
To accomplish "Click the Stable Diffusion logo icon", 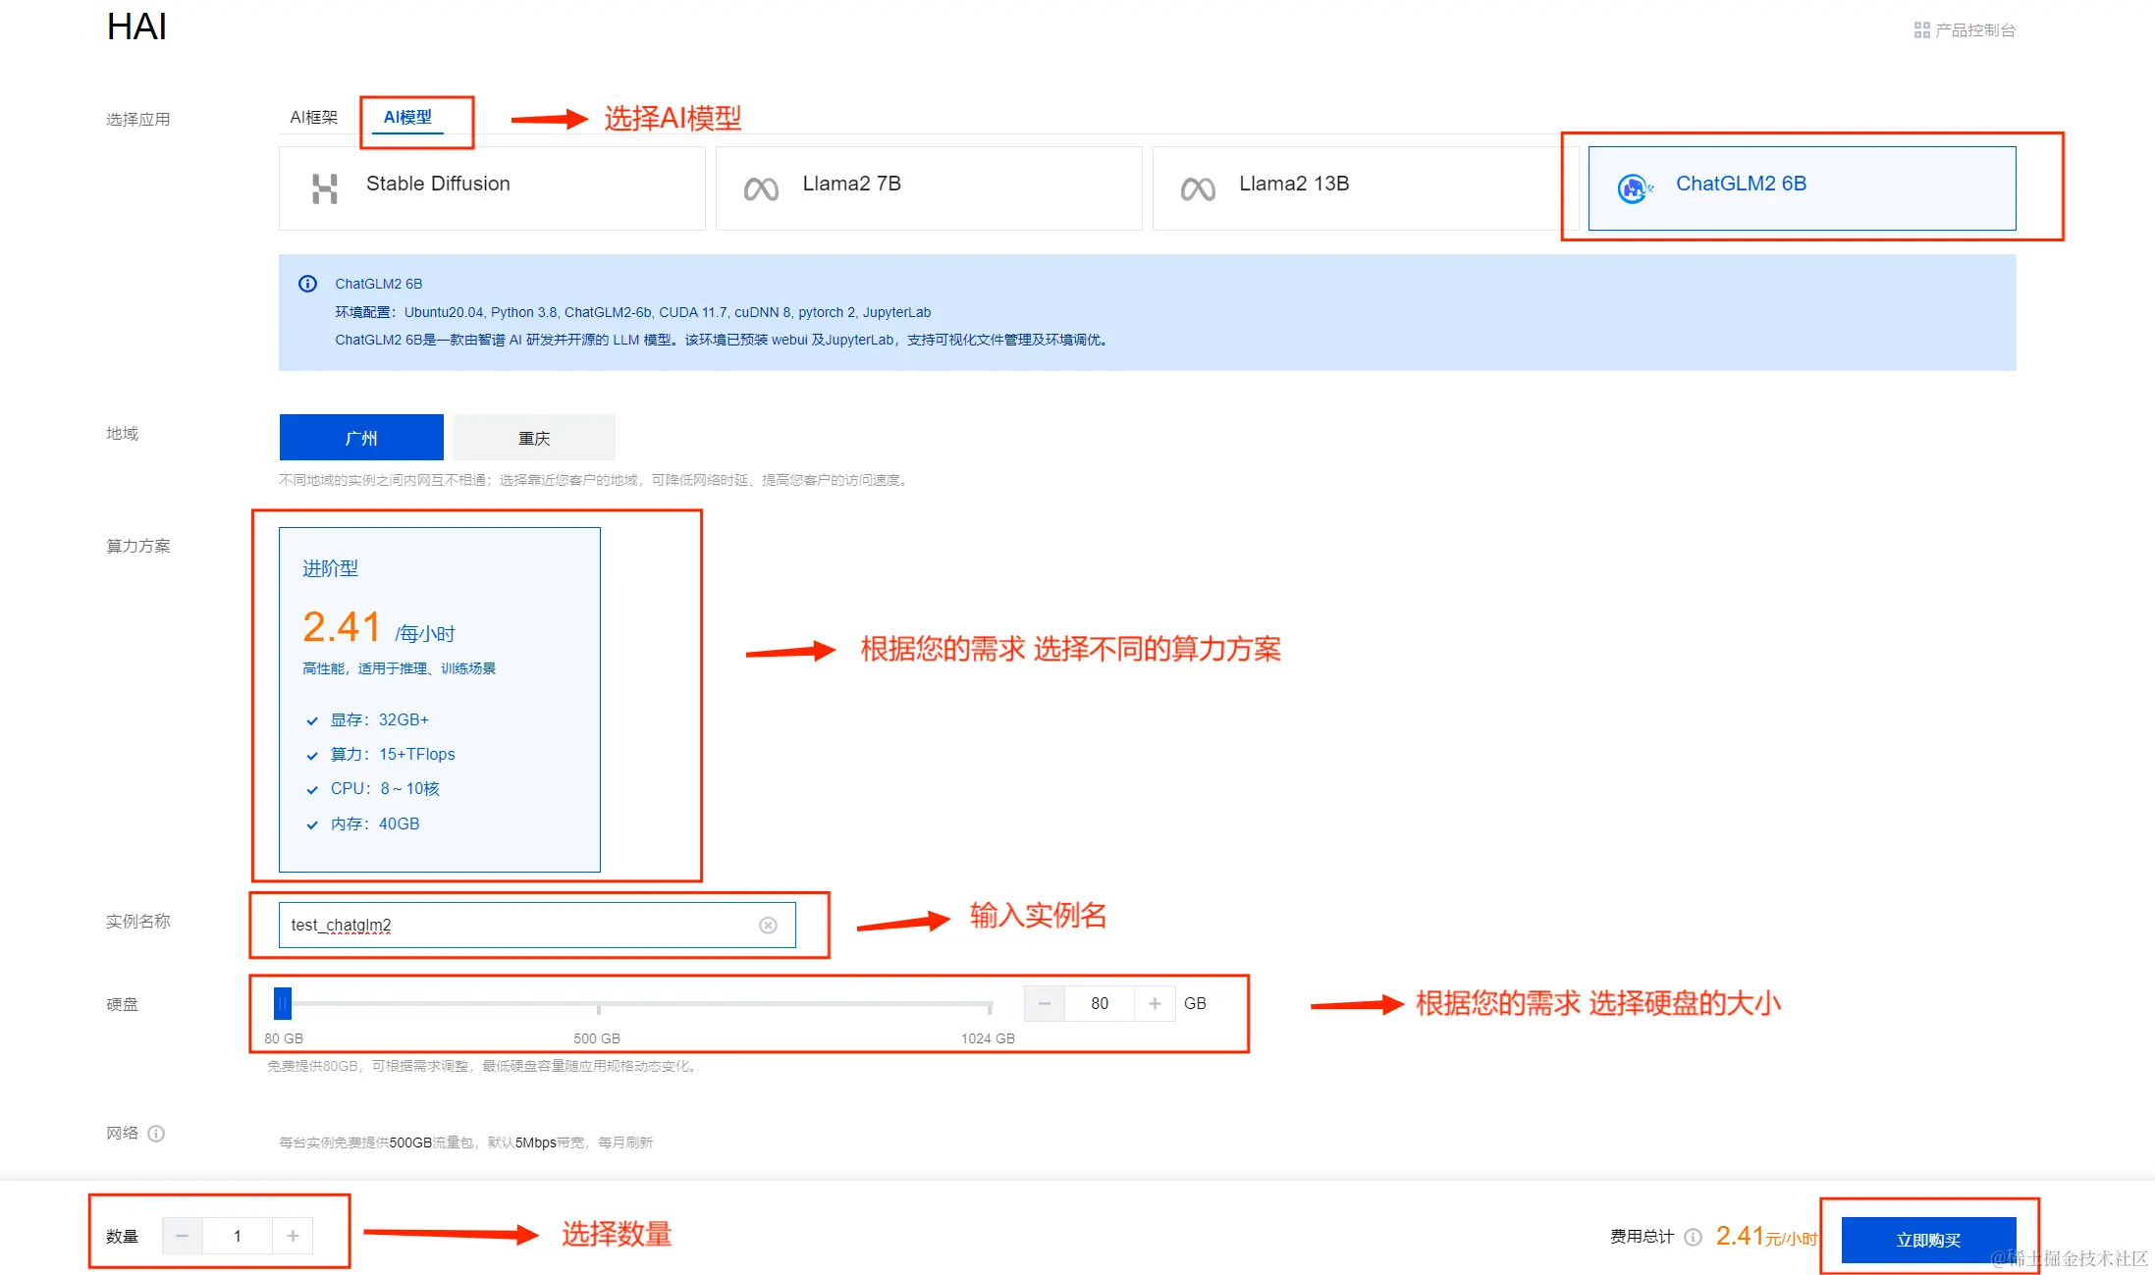I will (324, 187).
